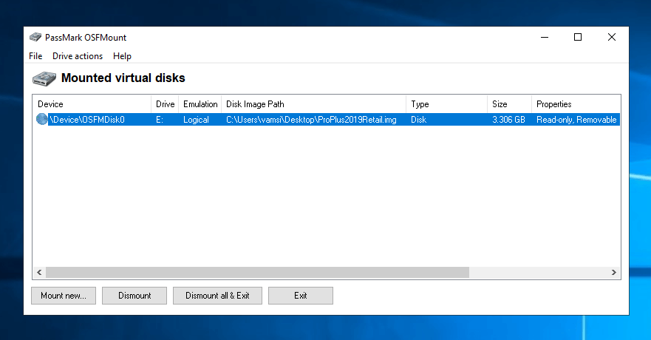The height and width of the screenshot is (340, 651).
Task: Sort by the Emulation column header
Action: tap(200, 103)
